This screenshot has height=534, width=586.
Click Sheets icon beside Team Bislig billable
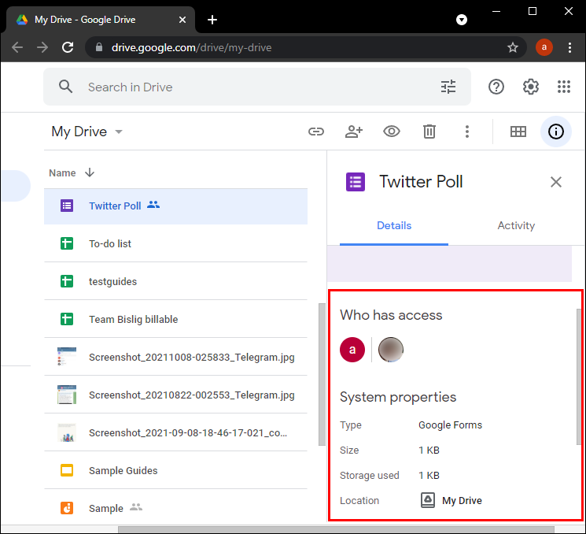pyautogui.click(x=67, y=319)
